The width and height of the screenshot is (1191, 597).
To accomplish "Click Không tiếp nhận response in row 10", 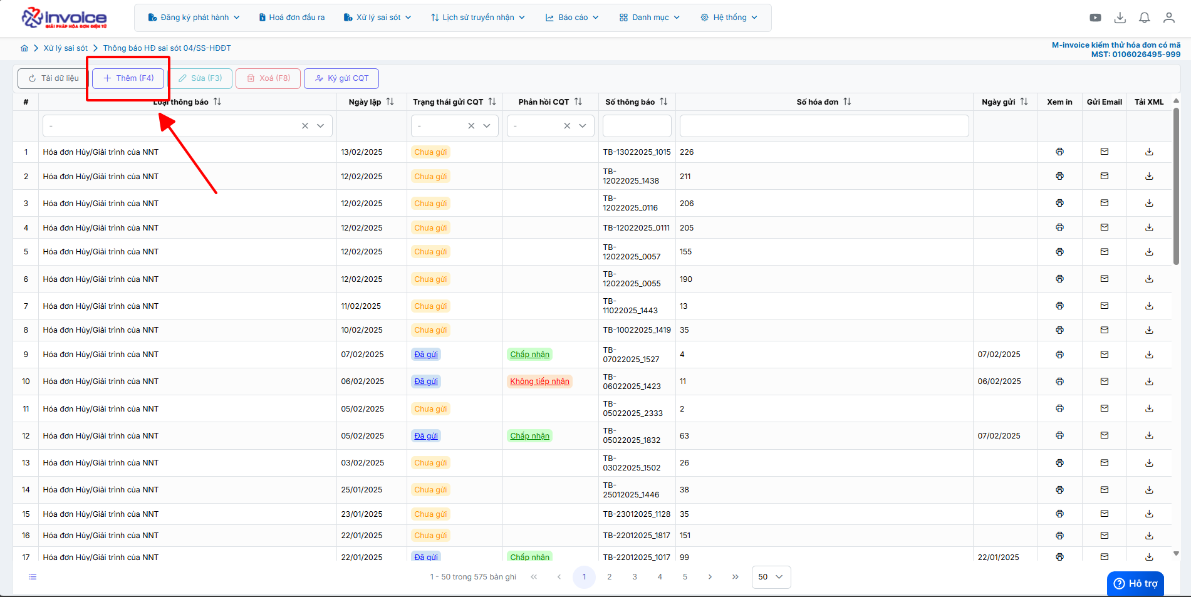I will point(539,382).
